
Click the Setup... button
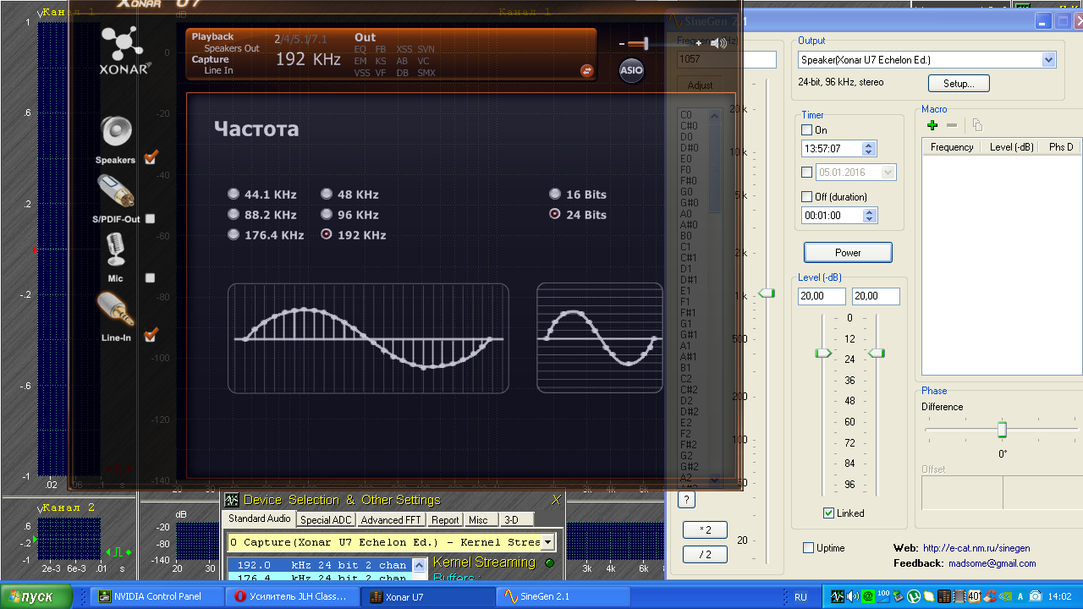(x=959, y=84)
